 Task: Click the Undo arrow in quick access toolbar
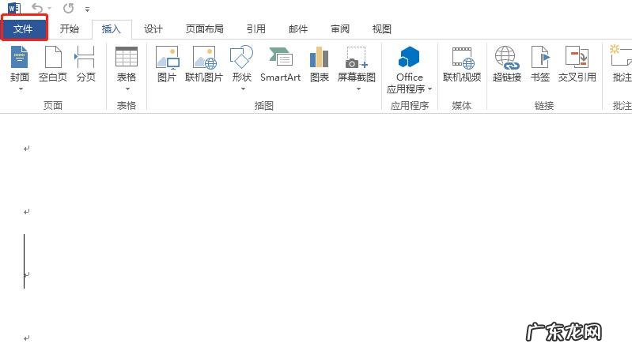coord(37,8)
